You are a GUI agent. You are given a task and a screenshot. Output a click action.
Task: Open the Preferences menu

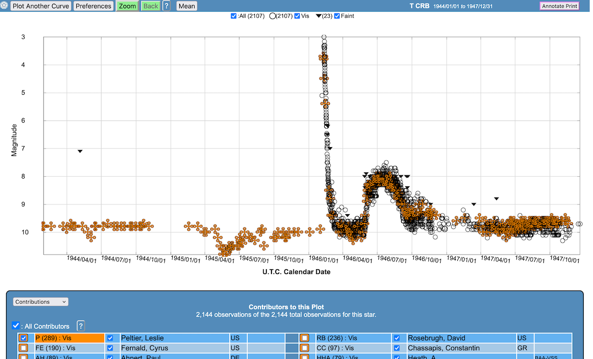click(94, 6)
